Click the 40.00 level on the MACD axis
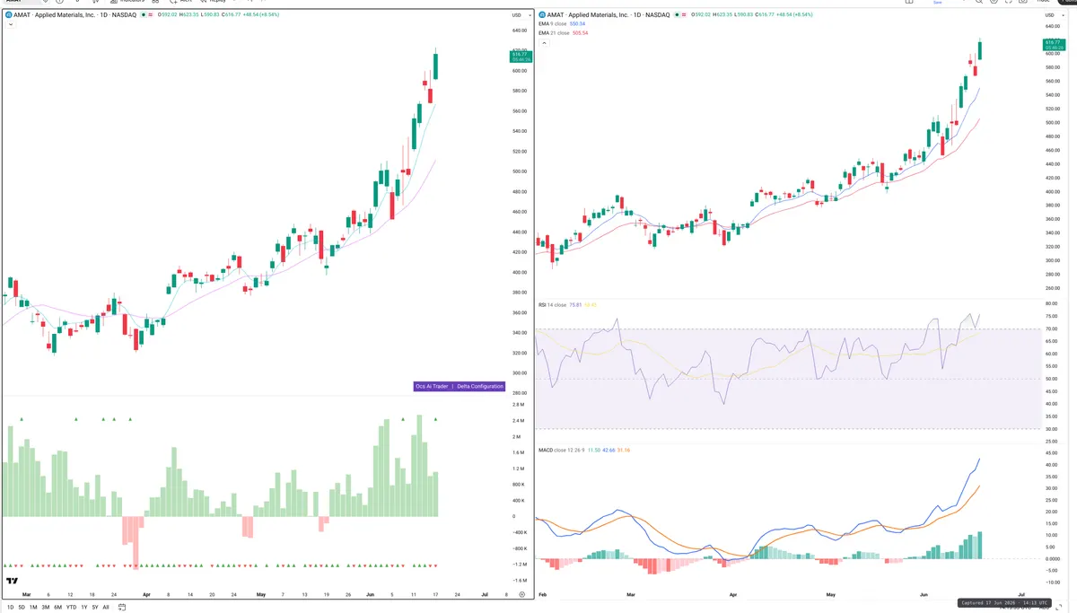The width and height of the screenshot is (1077, 613). pos(1050,465)
